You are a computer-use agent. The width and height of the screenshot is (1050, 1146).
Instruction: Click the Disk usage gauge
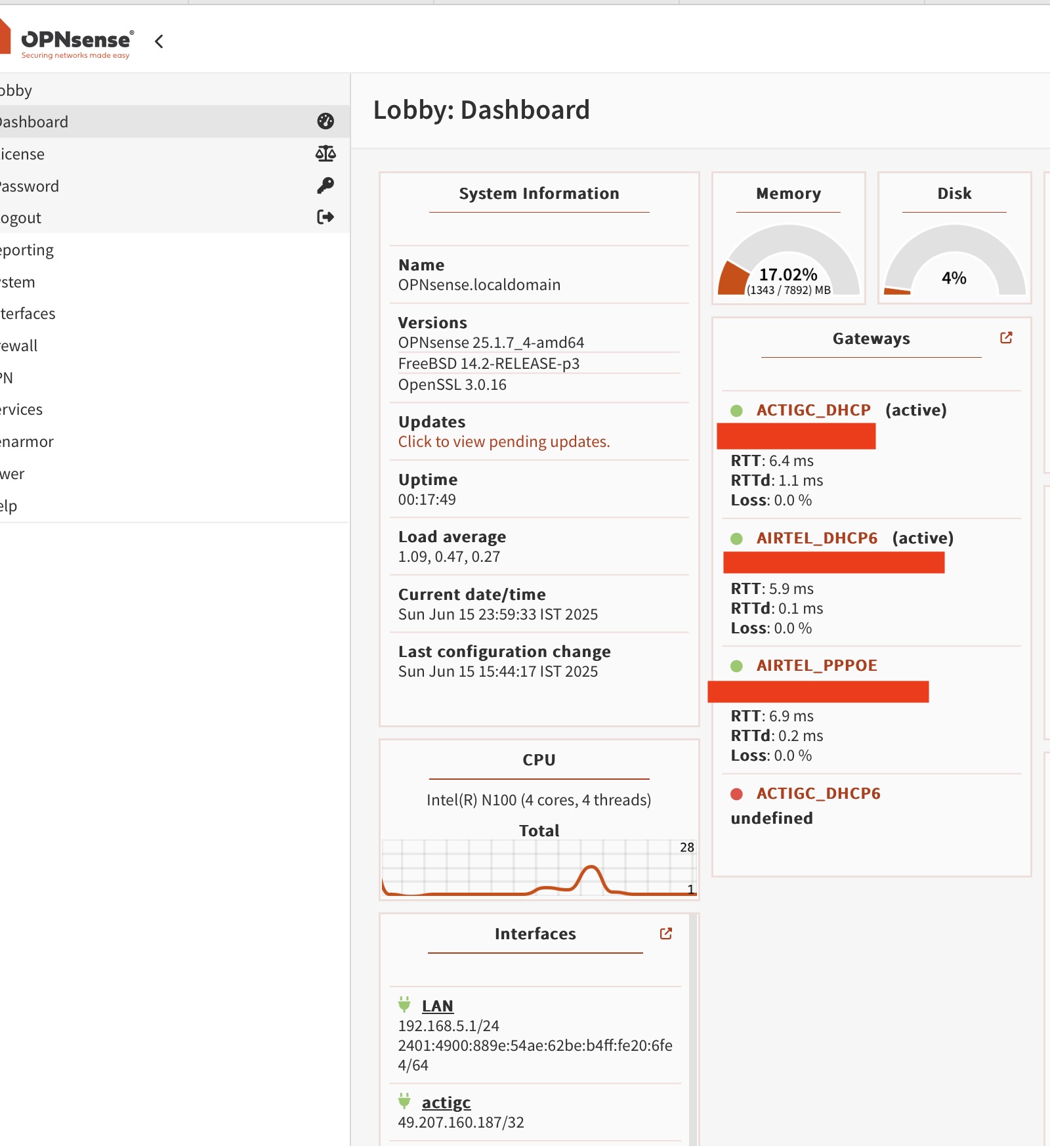[955, 261]
